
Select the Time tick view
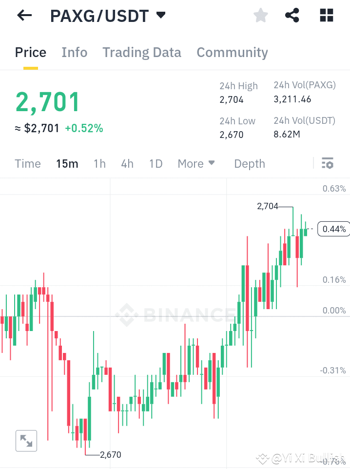tap(27, 164)
